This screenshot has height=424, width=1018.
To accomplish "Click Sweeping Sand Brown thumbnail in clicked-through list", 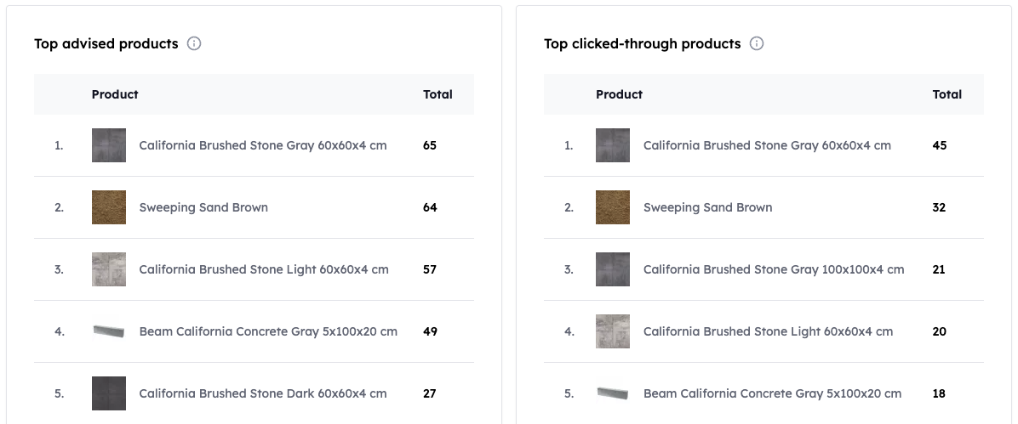I will pyautogui.click(x=613, y=207).
